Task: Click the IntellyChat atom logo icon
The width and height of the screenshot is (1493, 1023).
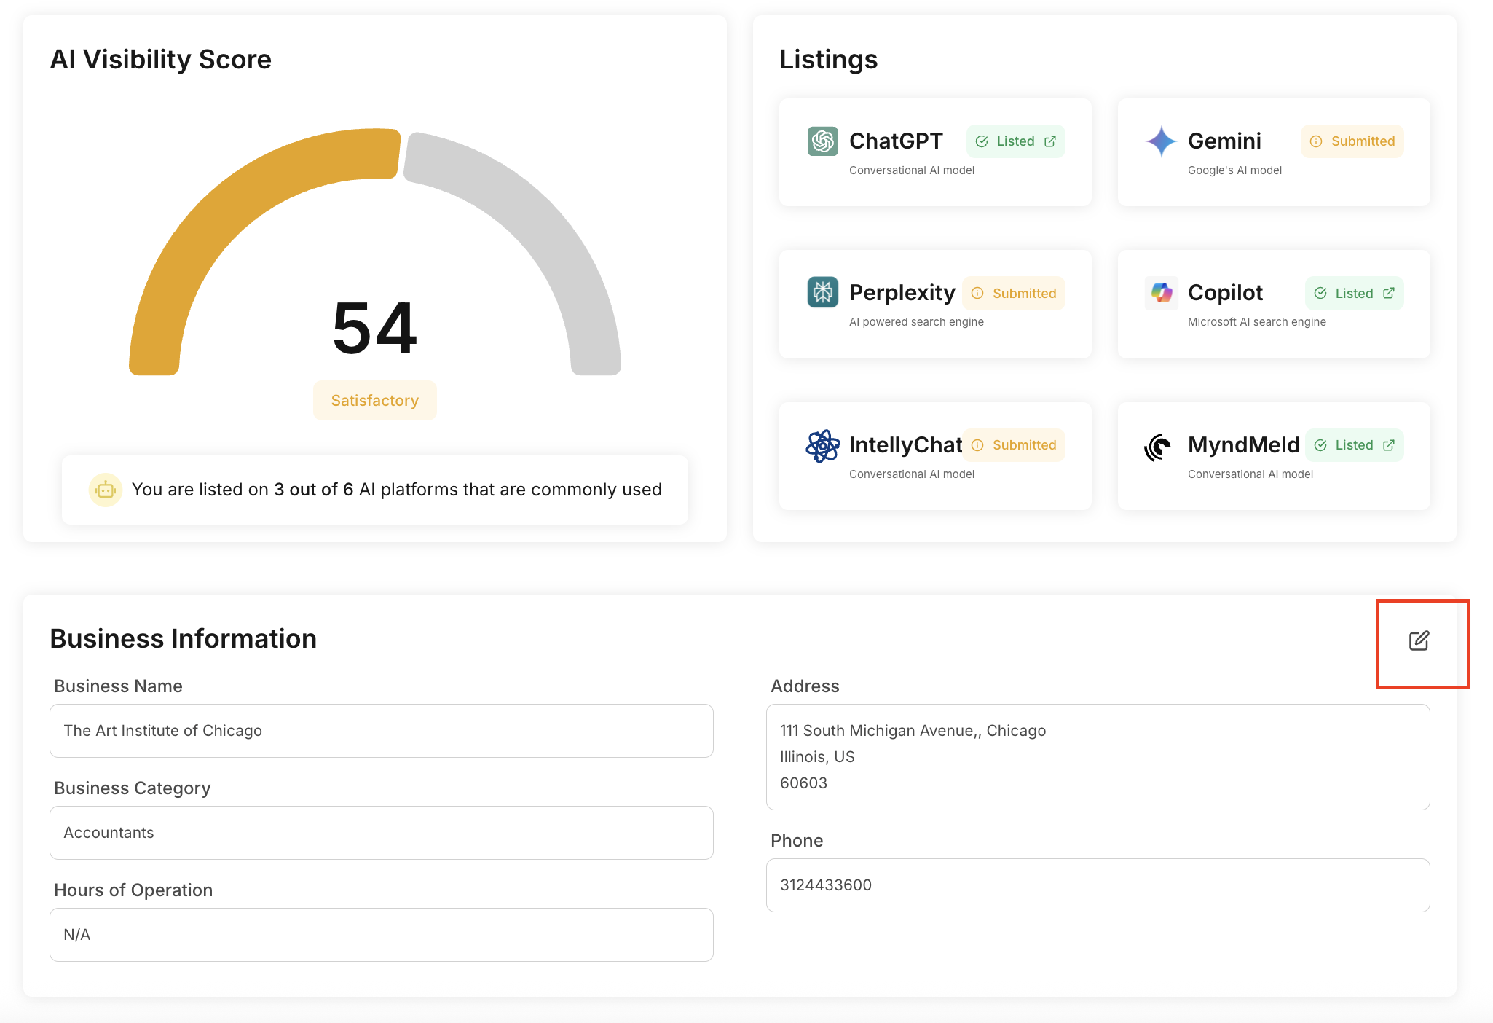Action: pyautogui.click(x=822, y=445)
